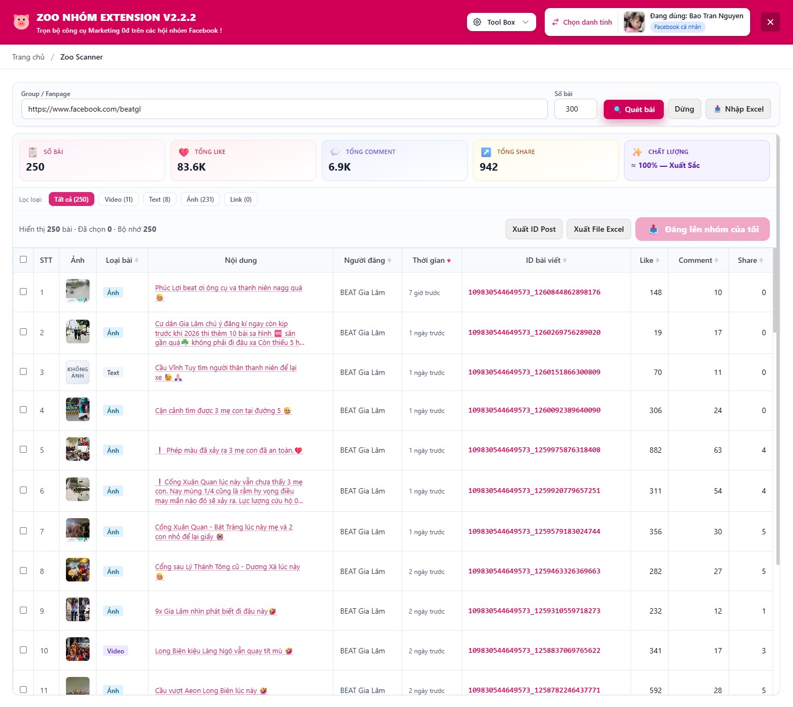The height and width of the screenshot is (707, 793).
Task: Filter posts by Video (11)
Action: [118, 199]
